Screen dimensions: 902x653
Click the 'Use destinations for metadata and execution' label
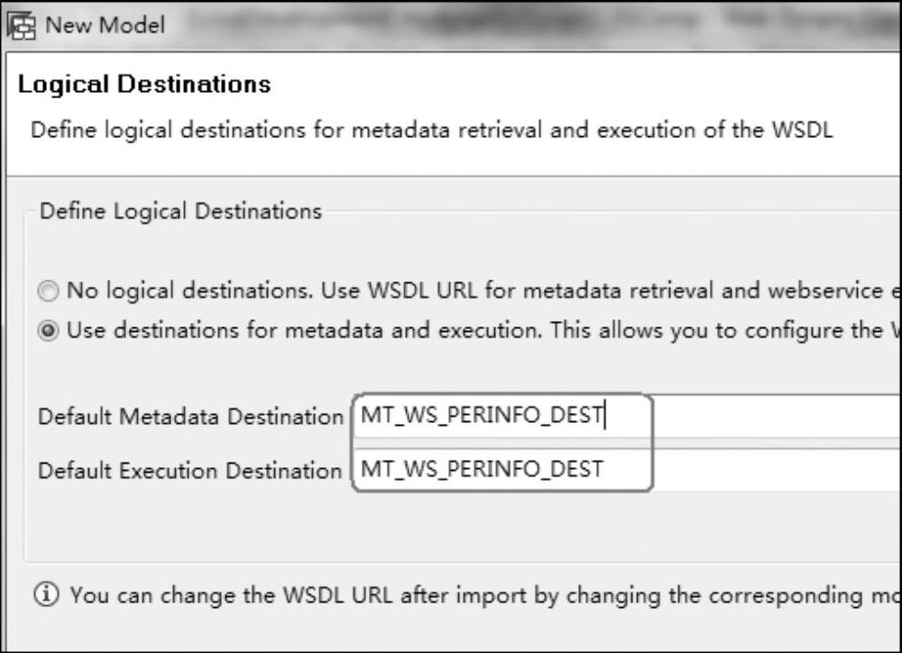pos(484,330)
